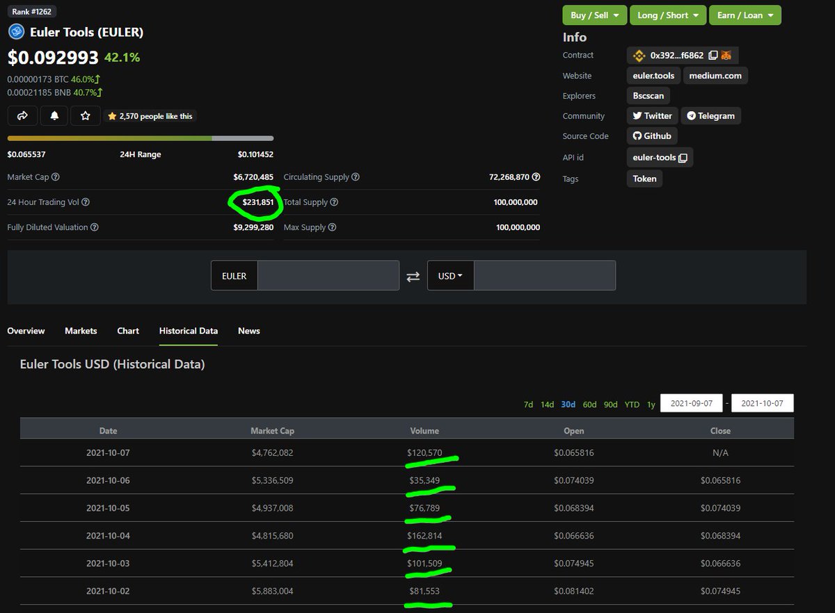Click the star in likes badge

point(112,116)
